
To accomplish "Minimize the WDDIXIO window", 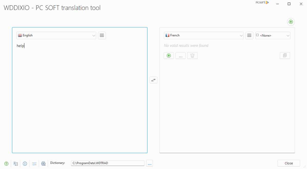I will (278, 4).
